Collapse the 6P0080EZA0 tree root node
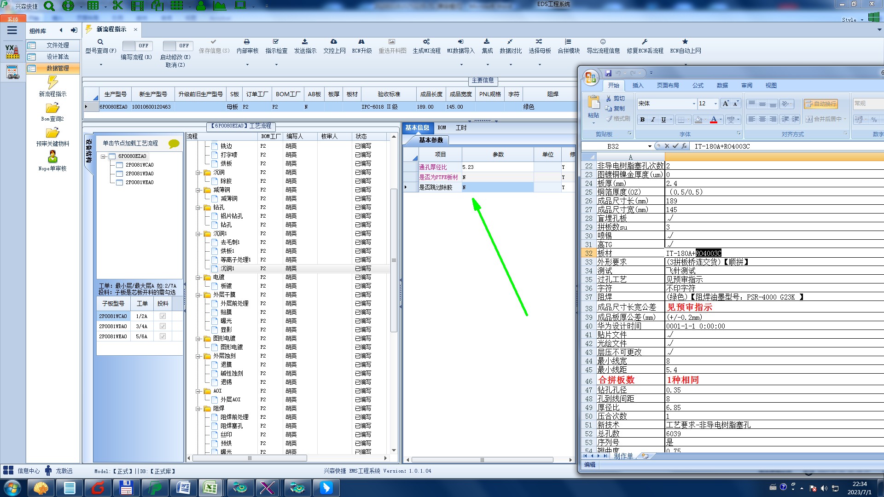The width and height of the screenshot is (884, 497). click(104, 156)
